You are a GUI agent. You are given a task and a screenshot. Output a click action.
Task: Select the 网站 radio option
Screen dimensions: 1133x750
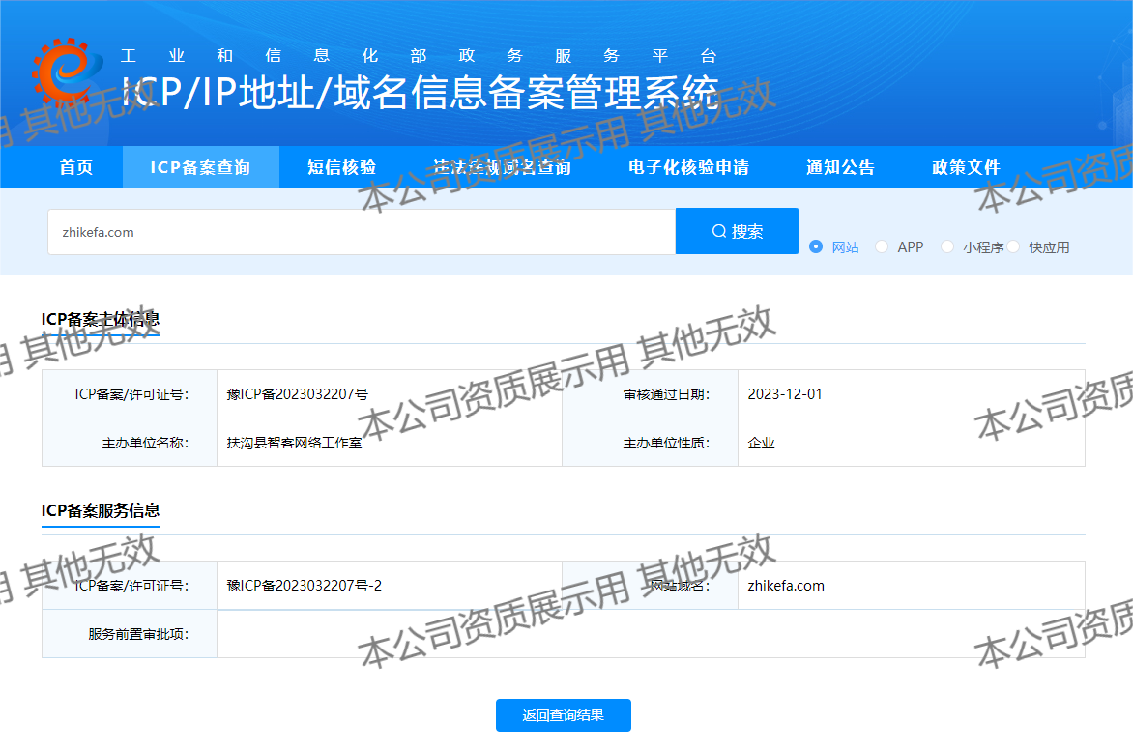click(815, 247)
